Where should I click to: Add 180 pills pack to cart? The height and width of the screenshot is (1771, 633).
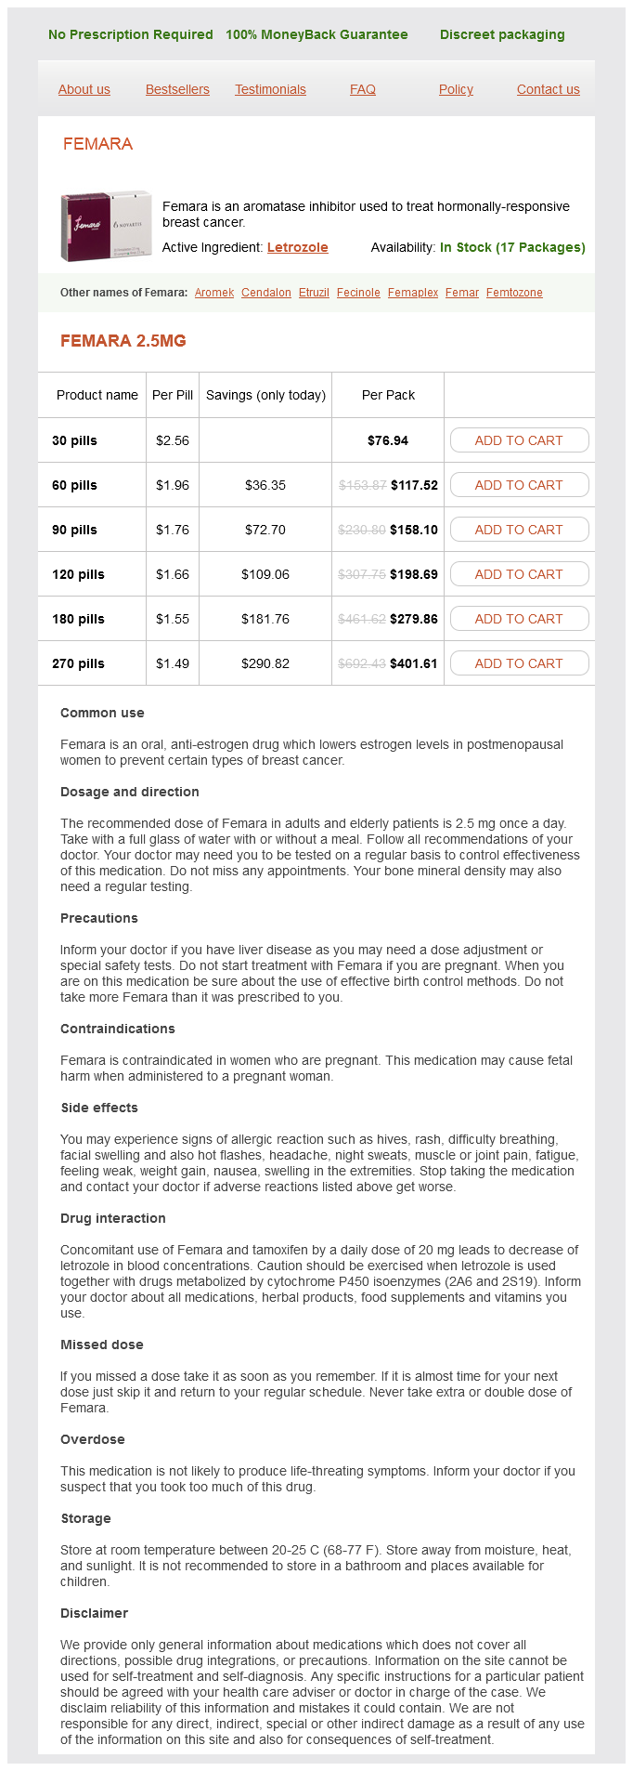[x=519, y=619]
